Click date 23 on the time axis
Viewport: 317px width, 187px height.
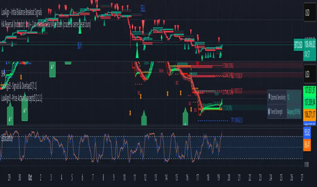[260, 178]
